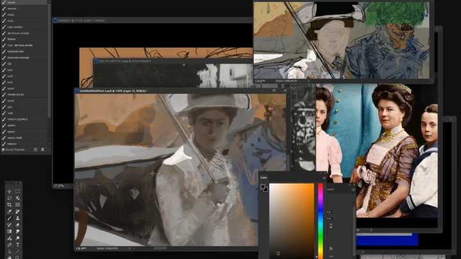This screenshot has width=461, height=259.
Task: Click the vertical hue slider strip
Action: (x=320, y=221)
